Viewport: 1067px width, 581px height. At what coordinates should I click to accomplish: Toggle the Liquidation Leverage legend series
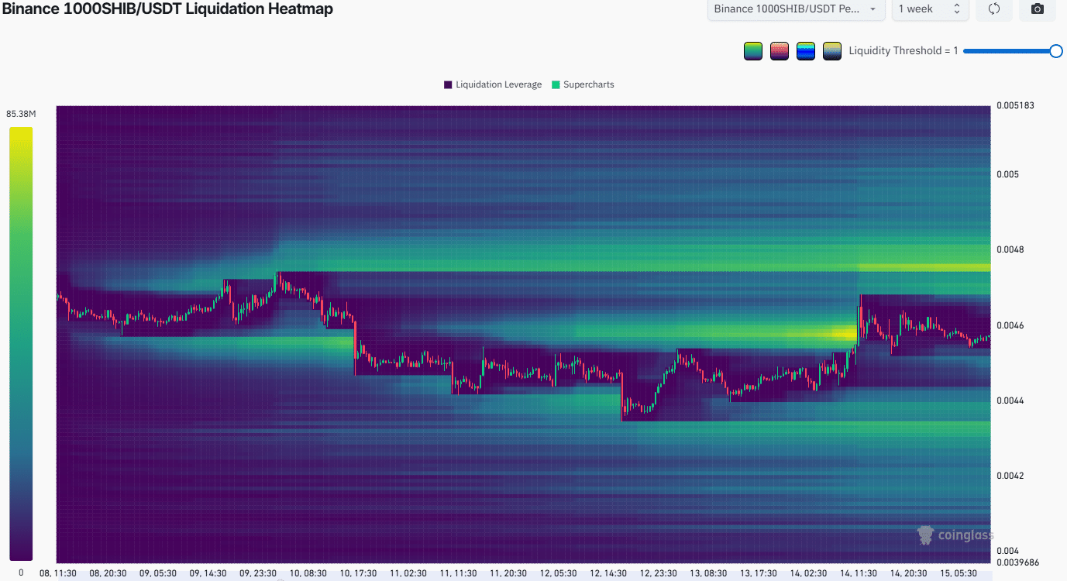493,84
